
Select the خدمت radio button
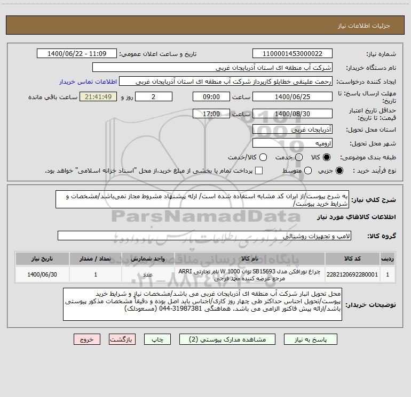[x=299, y=157]
